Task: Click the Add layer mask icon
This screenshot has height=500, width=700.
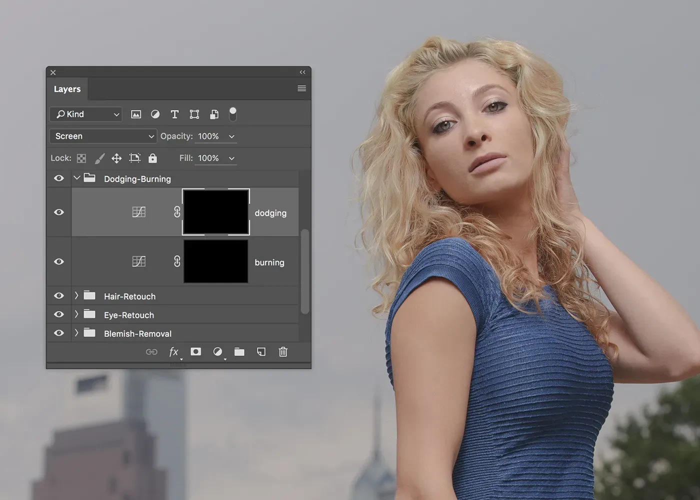Action: click(x=196, y=352)
